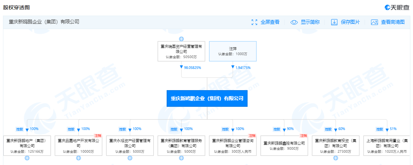The height and width of the screenshot is (165, 413).
Task: Expand subsidiaries under 重庆新鸥鹏地产（集团）有限公司
Action: (27, 158)
